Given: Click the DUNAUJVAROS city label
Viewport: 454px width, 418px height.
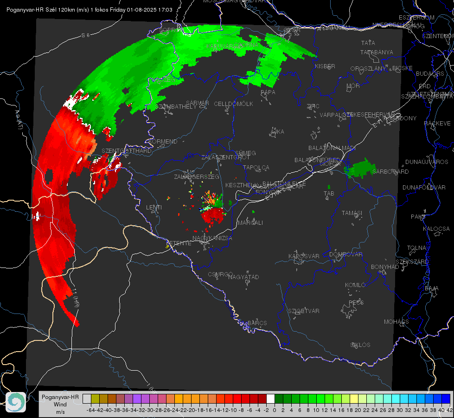Looking at the screenshot, I should (427, 162).
